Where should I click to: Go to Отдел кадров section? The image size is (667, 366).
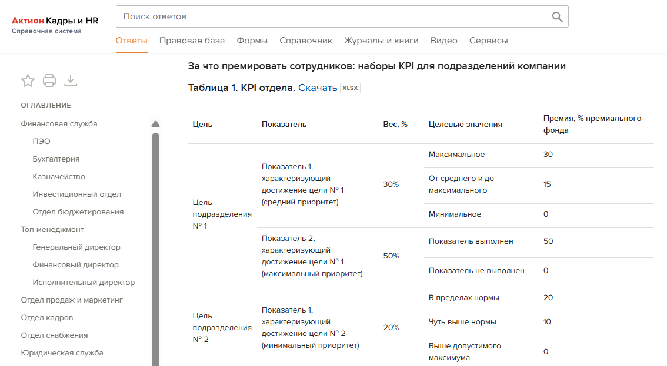[x=47, y=318]
